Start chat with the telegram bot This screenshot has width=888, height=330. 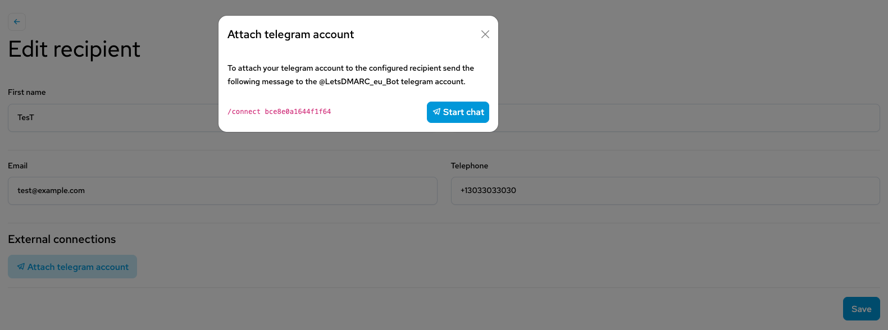tap(458, 112)
